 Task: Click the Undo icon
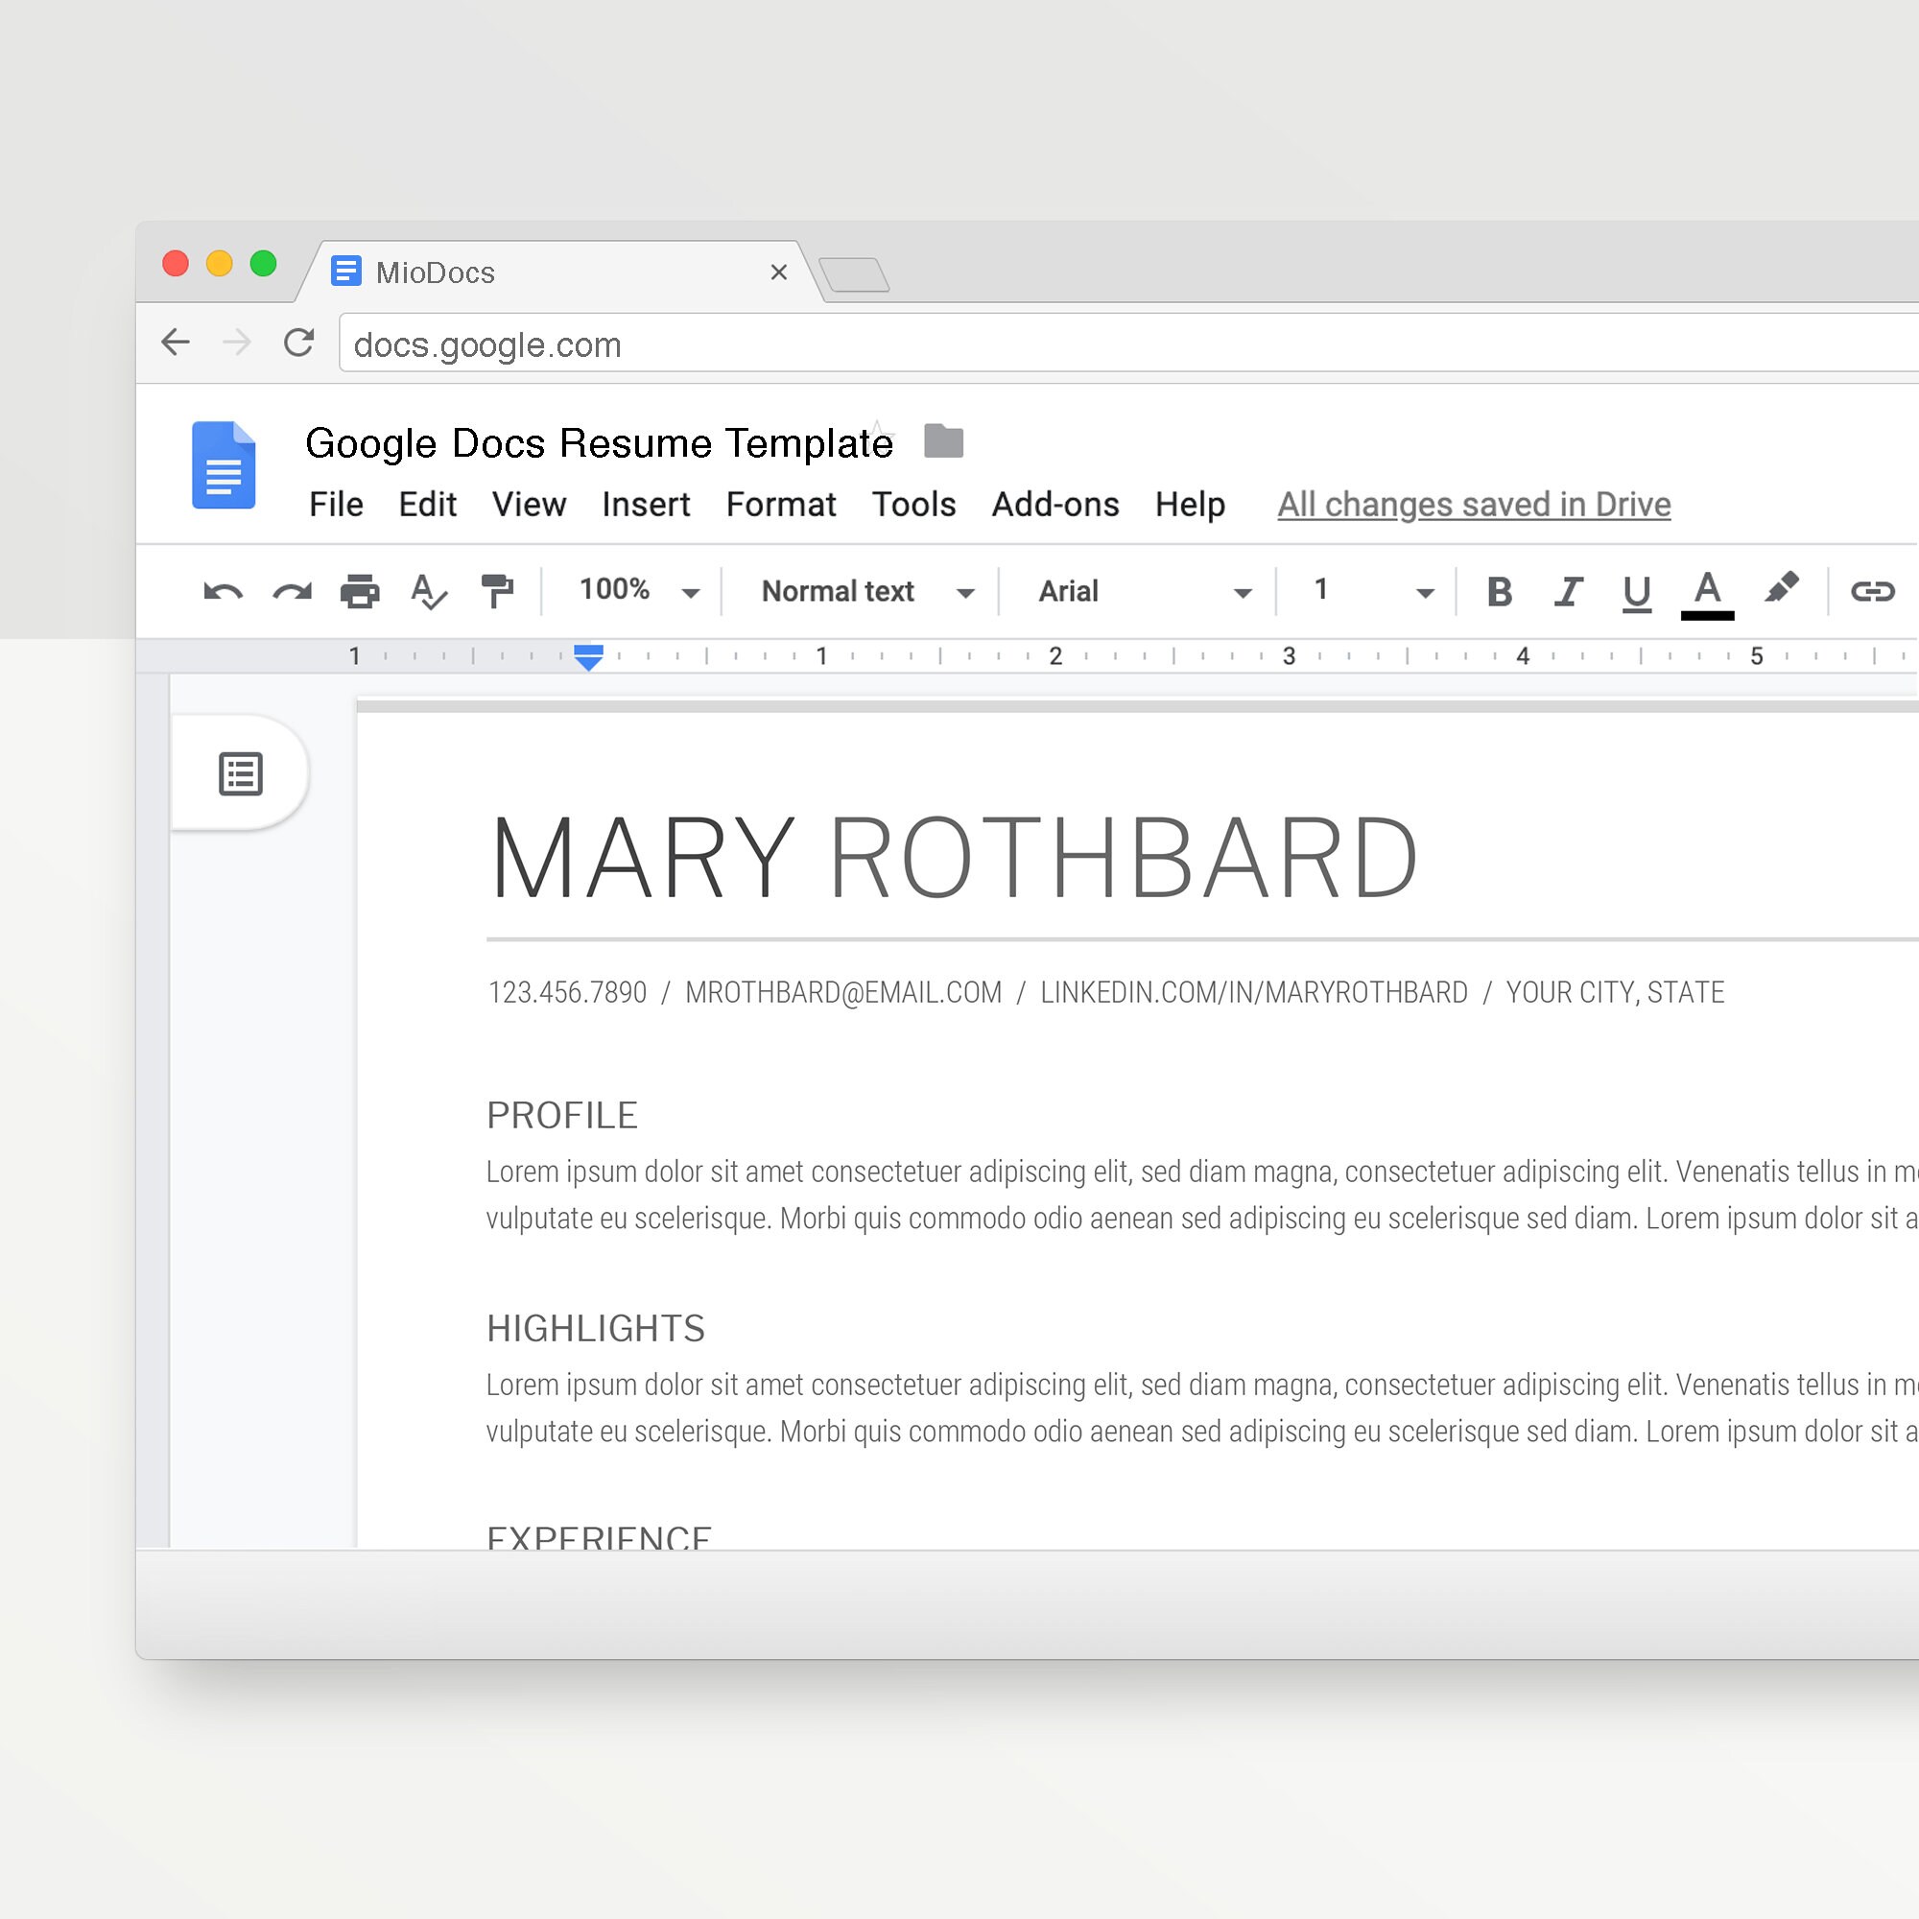223,591
